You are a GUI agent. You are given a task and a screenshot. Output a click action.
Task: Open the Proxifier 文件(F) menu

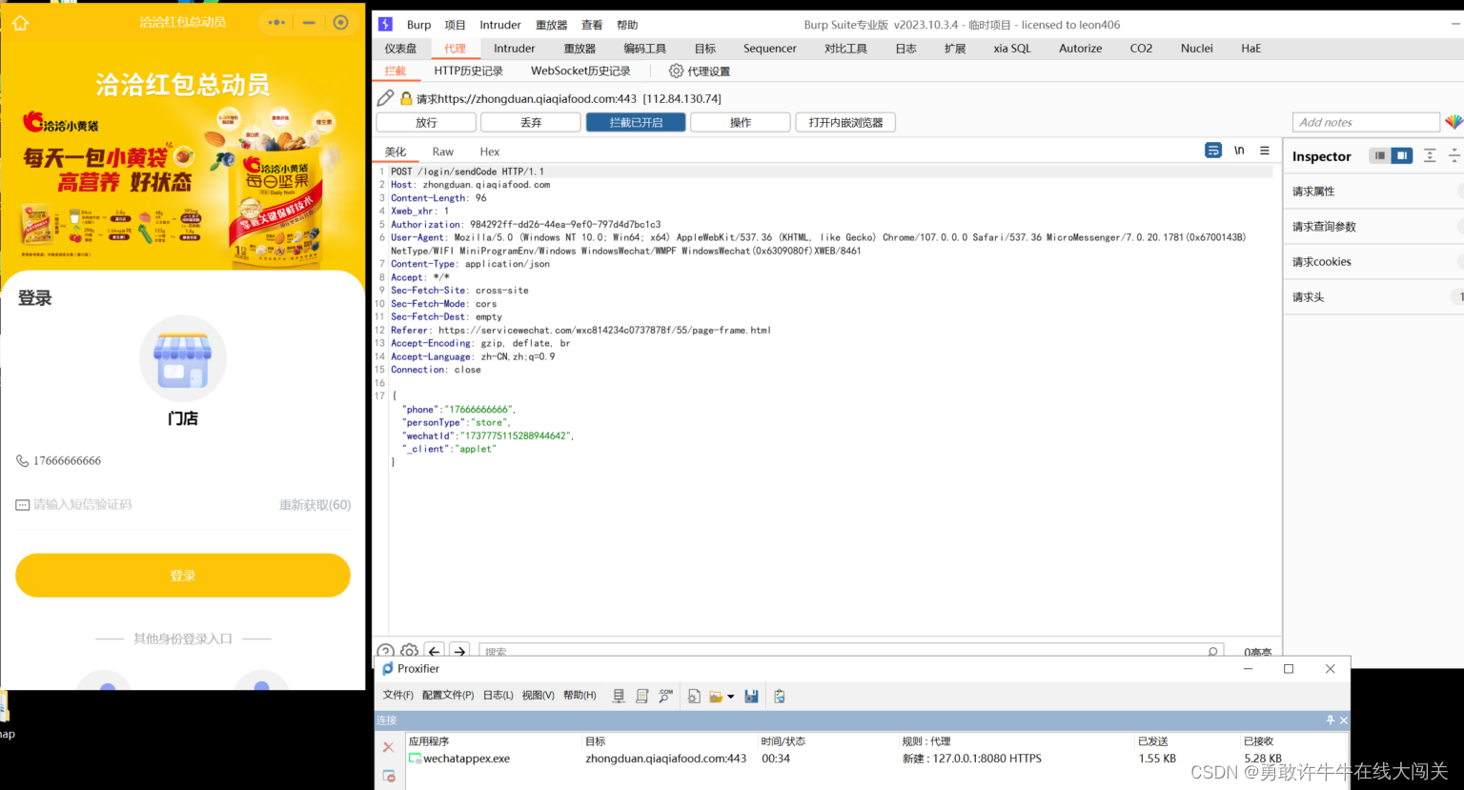397,696
